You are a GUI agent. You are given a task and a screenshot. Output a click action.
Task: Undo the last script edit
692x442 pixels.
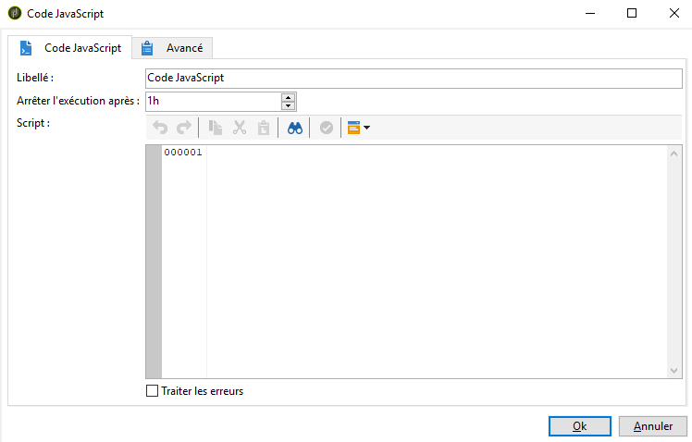pos(160,128)
